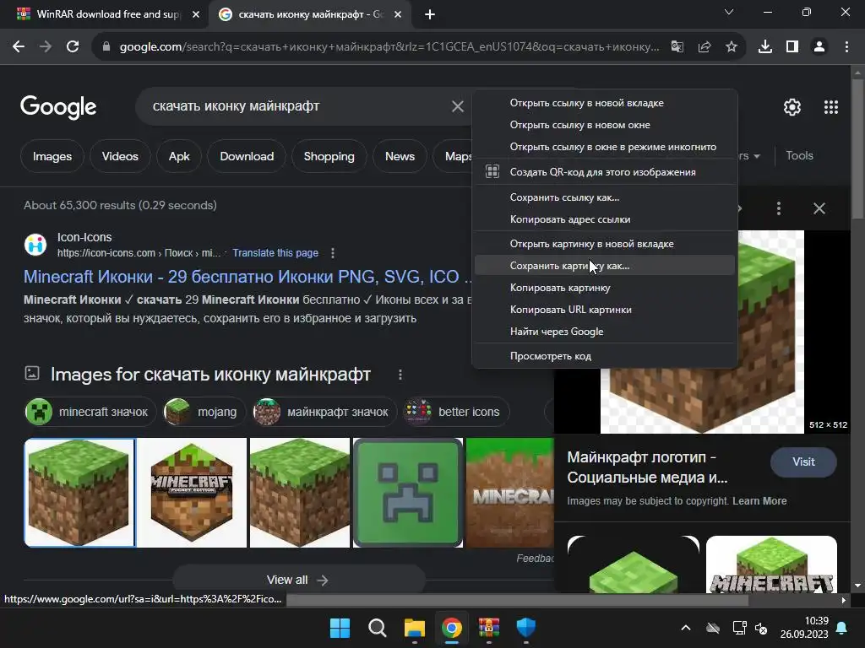Select the 'better icons' suggestion chip

pos(455,412)
